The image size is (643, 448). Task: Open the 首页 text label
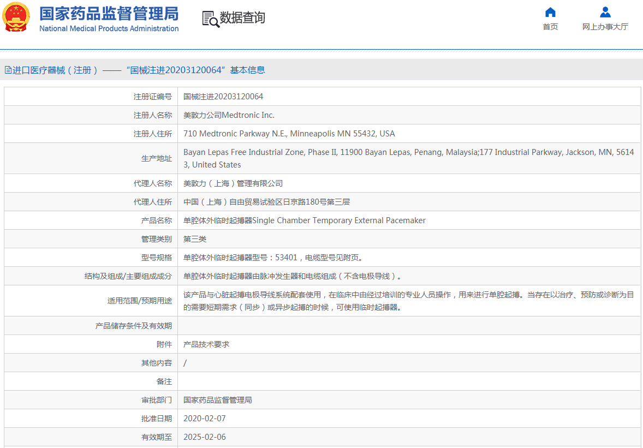pyautogui.click(x=550, y=27)
